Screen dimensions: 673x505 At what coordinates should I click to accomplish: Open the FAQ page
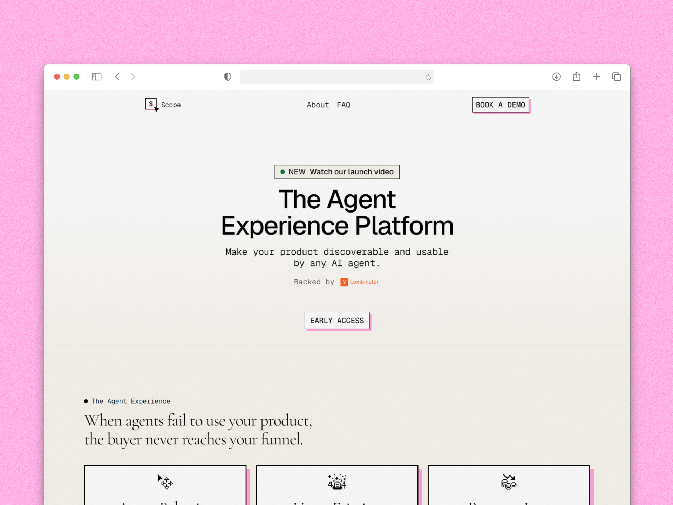pyautogui.click(x=344, y=105)
